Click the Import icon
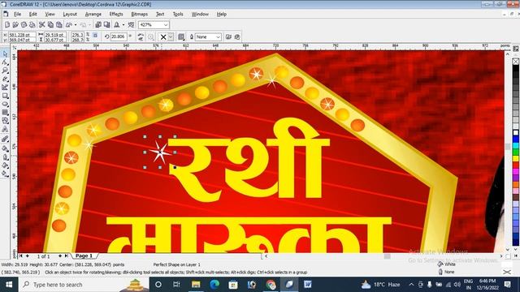The image size is (520, 292). pyautogui.click(x=98, y=25)
